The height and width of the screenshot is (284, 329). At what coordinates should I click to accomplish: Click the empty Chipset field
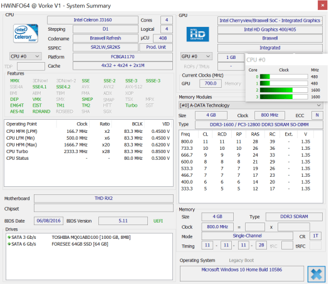pos(103,208)
